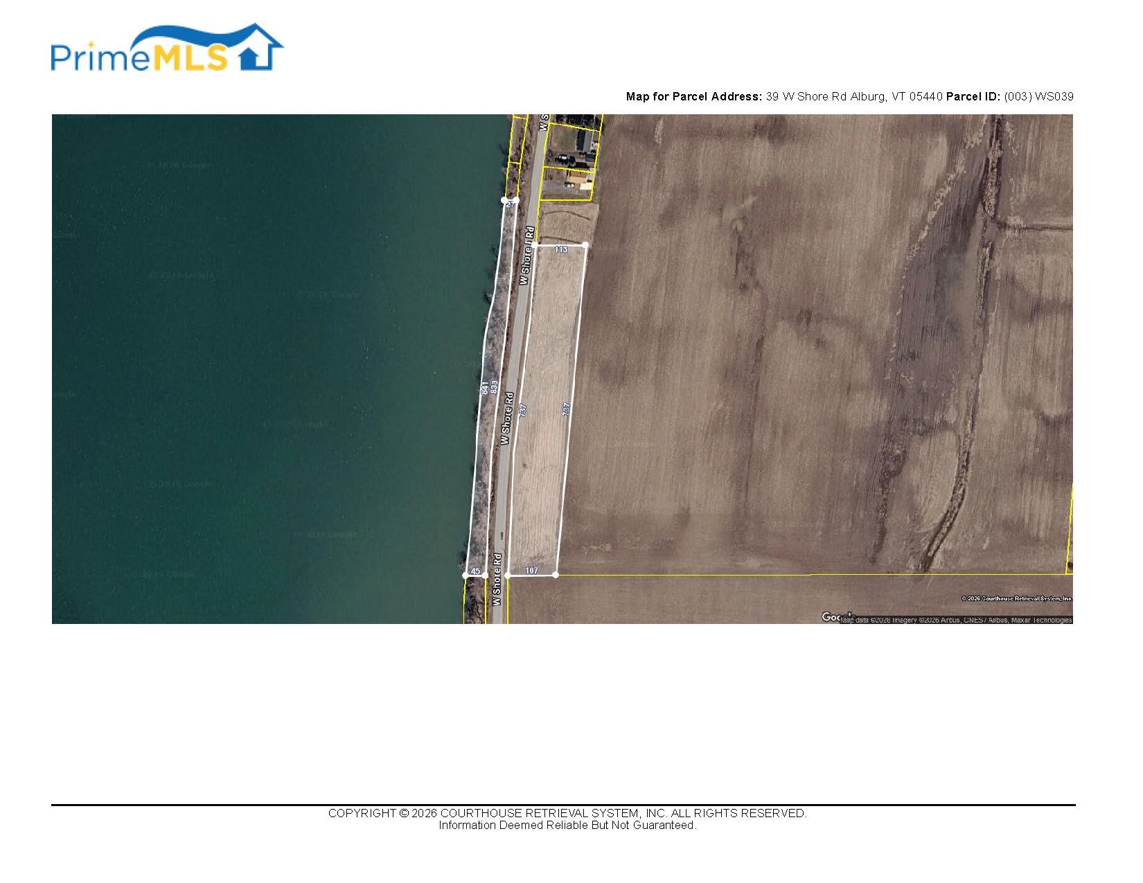The width and height of the screenshot is (1143, 883).
Task: Click the parcel address 39 W Shore Rd text
Action: [853, 97]
